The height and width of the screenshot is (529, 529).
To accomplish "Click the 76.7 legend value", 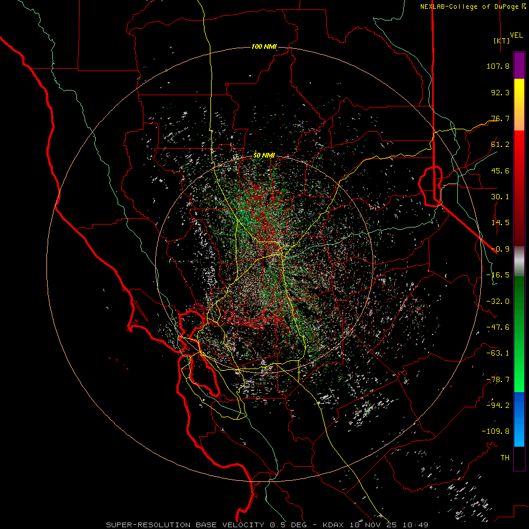I will pyautogui.click(x=500, y=118).
